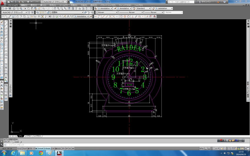Select the Linear dimension tool
The width and height of the screenshot is (250, 156).
coord(3,16)
